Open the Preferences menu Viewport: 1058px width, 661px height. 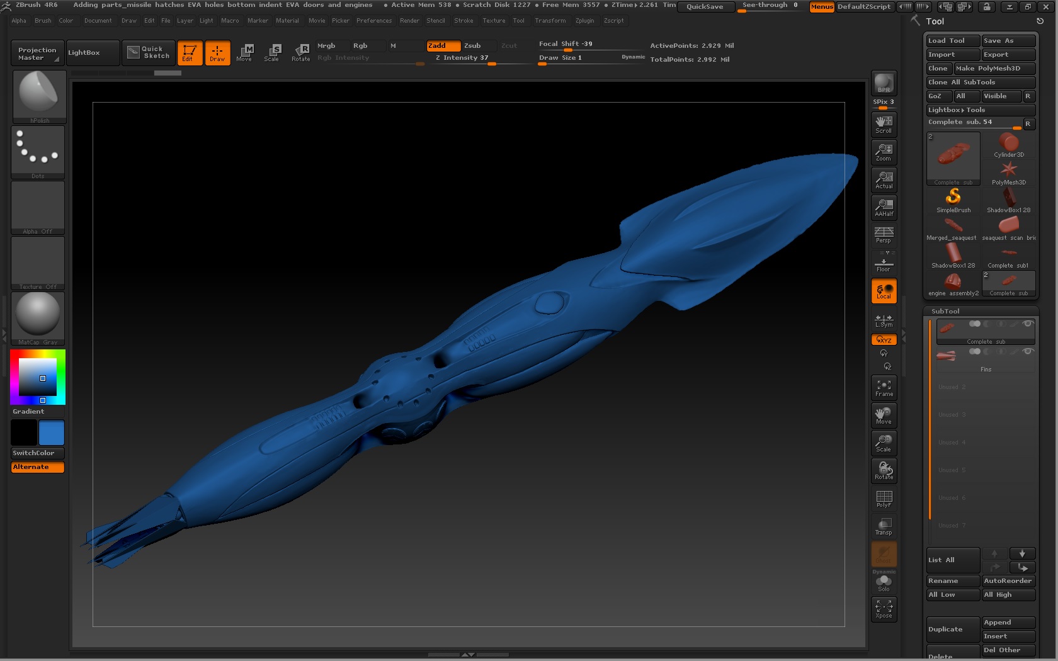pyautogui.click(x=374, y=21)
